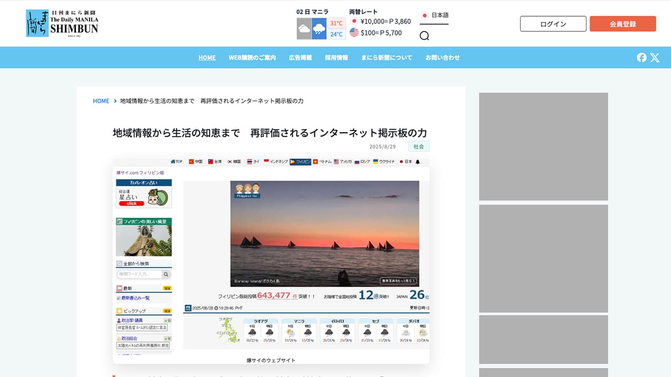671x377 pixels.
Task: Click the 会員登録 button
Action: [x=623, y=24]
